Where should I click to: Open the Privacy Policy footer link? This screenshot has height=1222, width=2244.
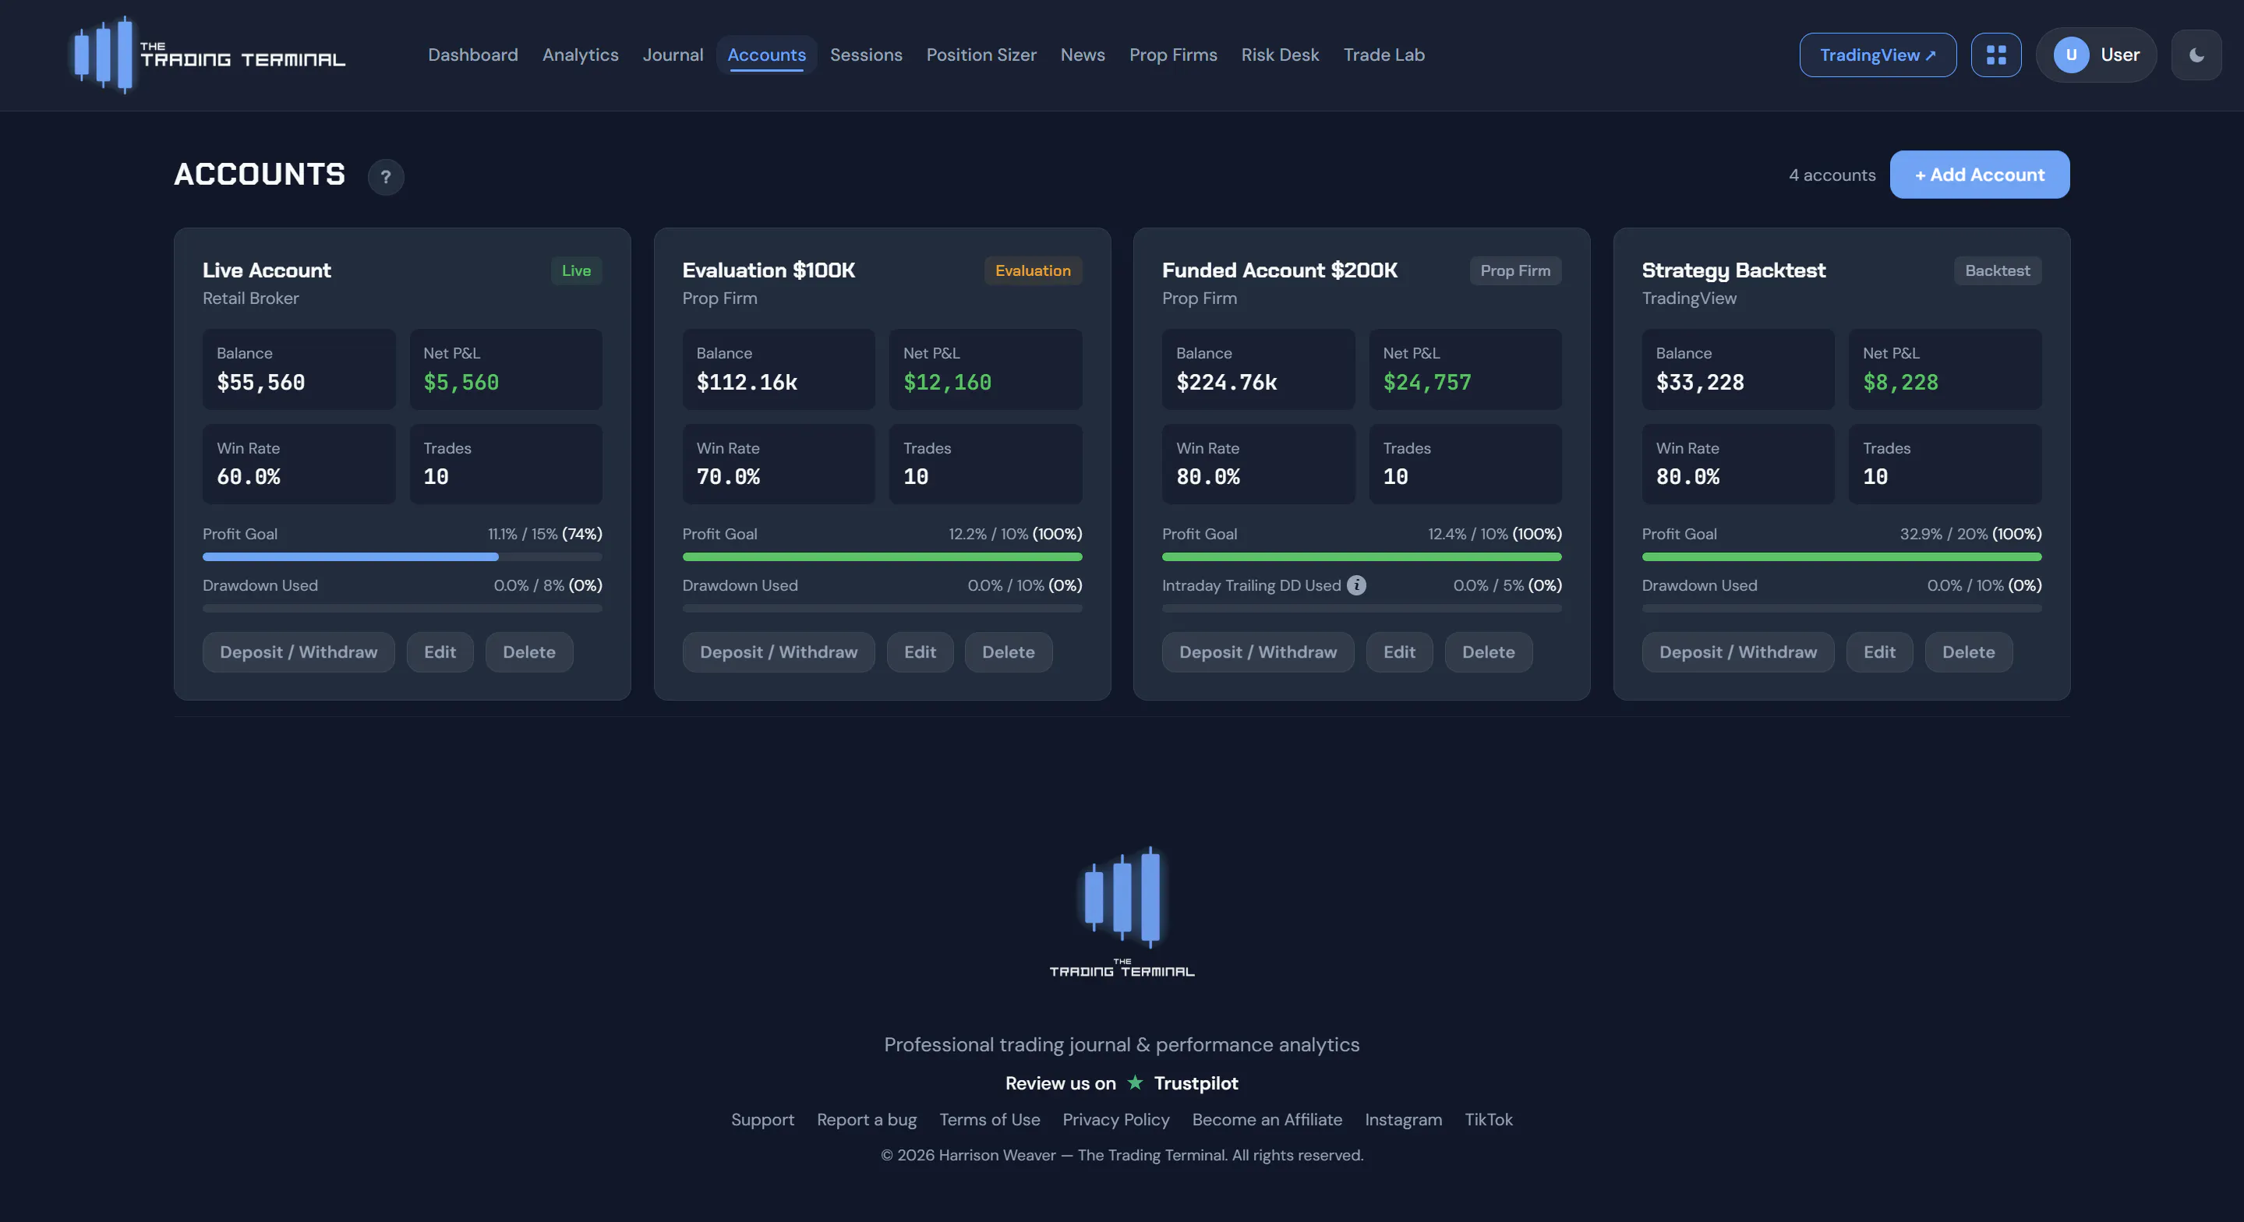pos(1116,1119)
